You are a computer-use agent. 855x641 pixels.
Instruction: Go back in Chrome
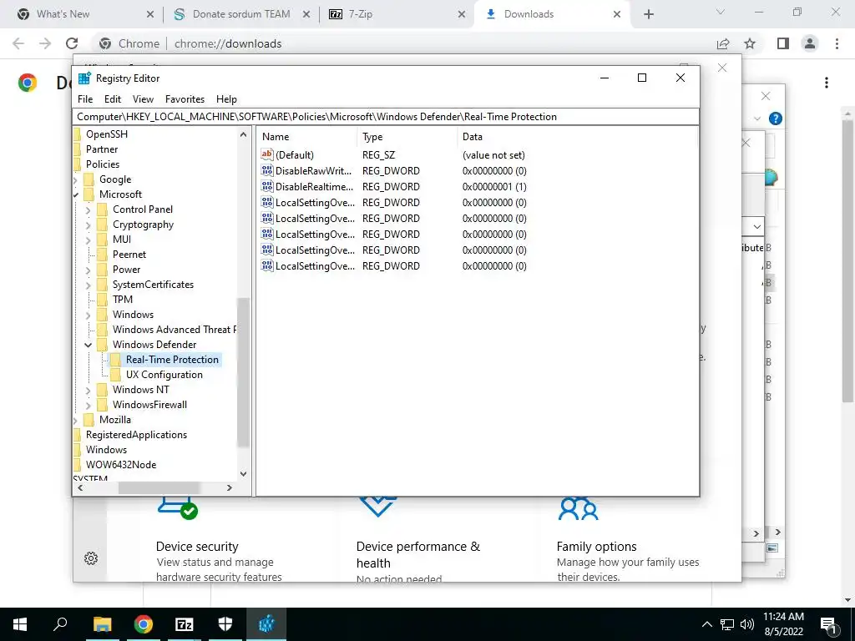coord(18,43)
